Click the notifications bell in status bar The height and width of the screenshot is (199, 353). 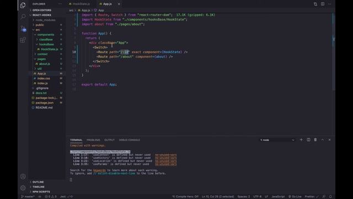click(x=330, y=197)
